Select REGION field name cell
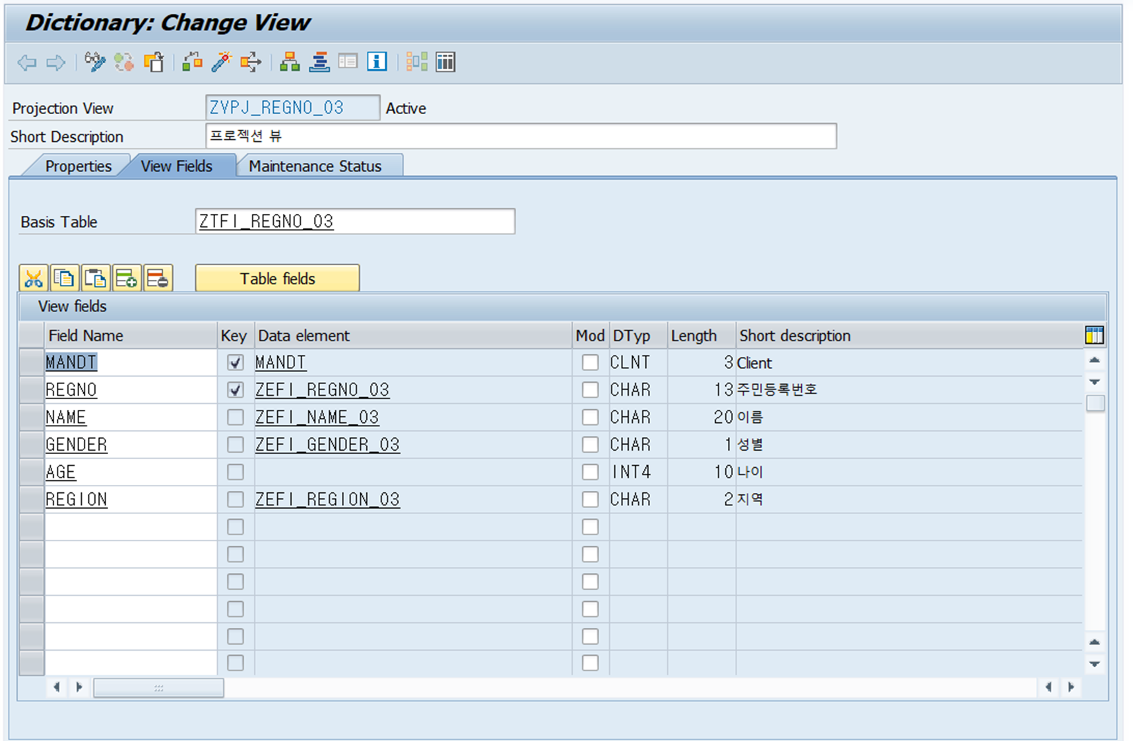 (x=131, y=499)
